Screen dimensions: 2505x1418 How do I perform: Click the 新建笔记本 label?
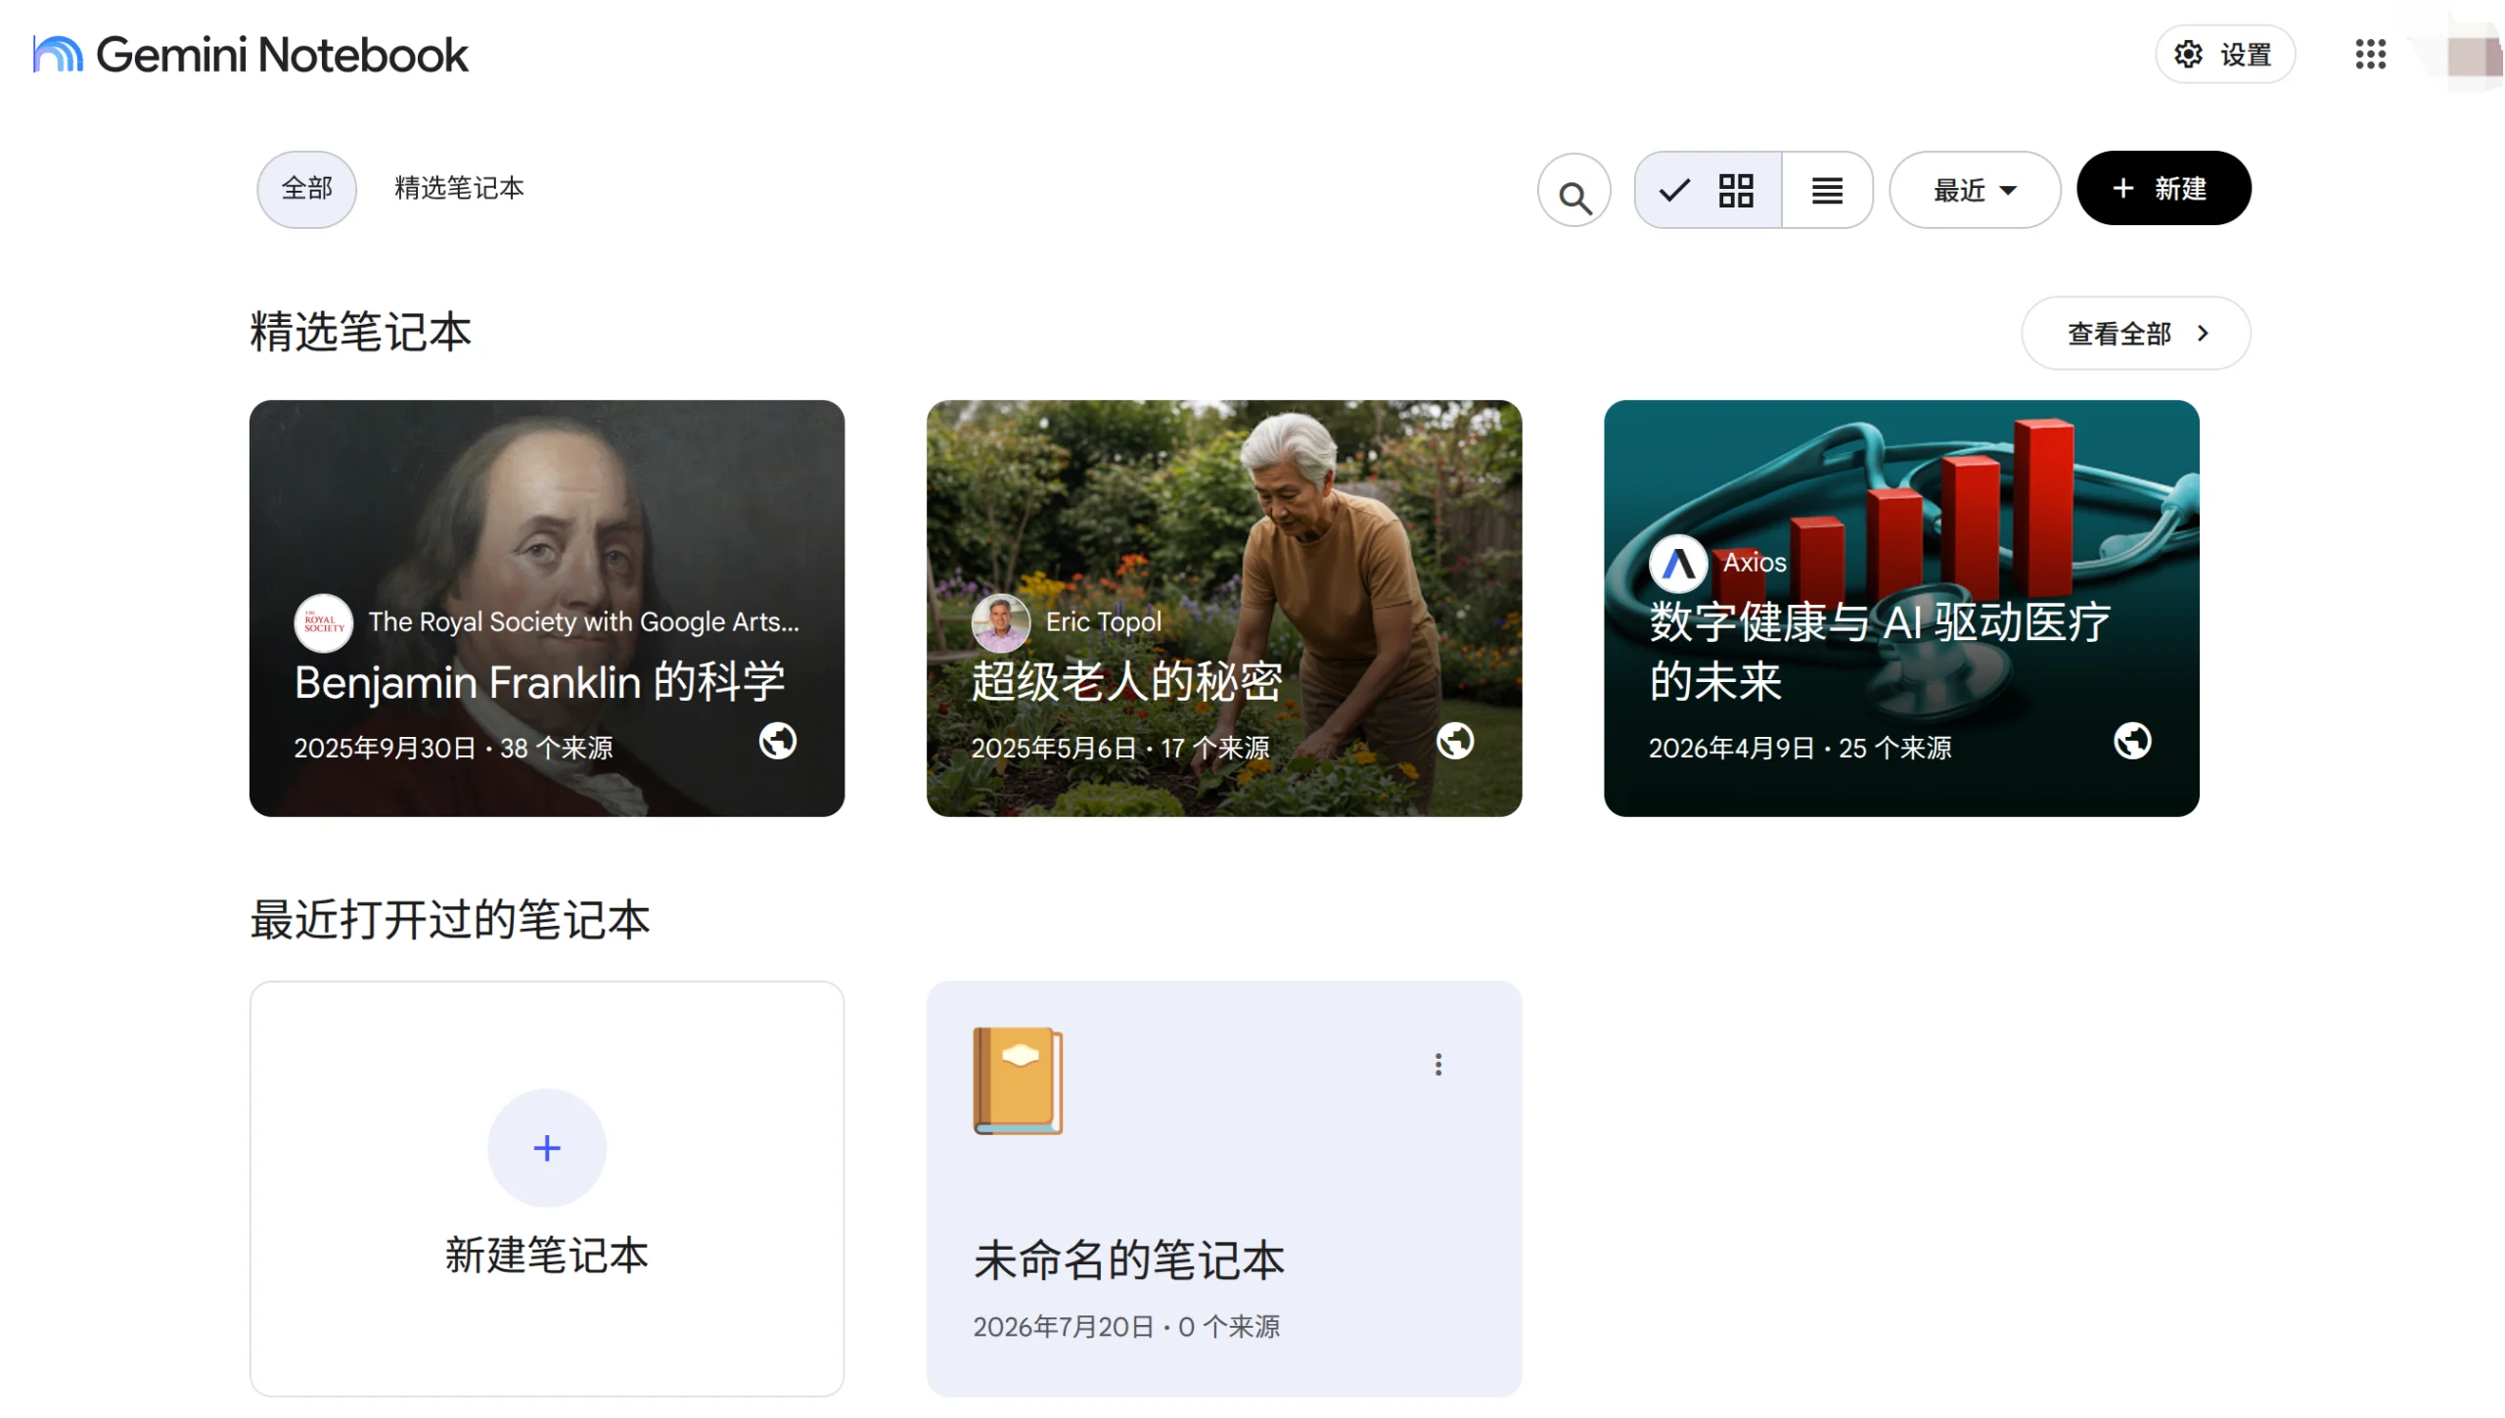pyautogui.click(x=547, y=1256)
